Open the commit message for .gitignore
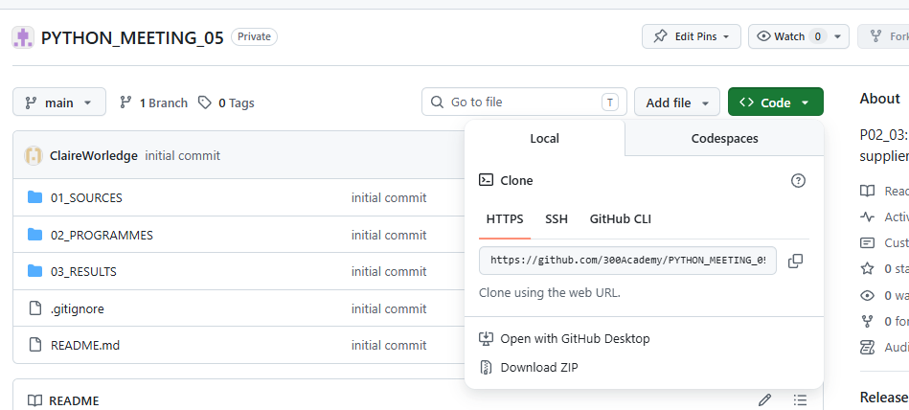Image resolution: width=909 pixels, height=410 pixels. 389,308
